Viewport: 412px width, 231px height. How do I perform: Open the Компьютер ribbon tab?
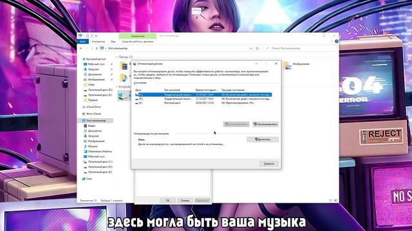(x=98, y=41)
